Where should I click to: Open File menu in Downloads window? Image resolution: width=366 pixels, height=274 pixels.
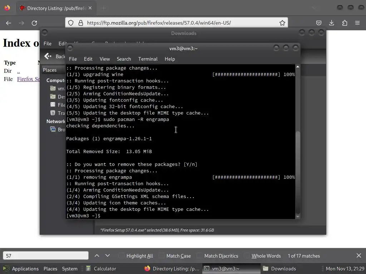48,44
